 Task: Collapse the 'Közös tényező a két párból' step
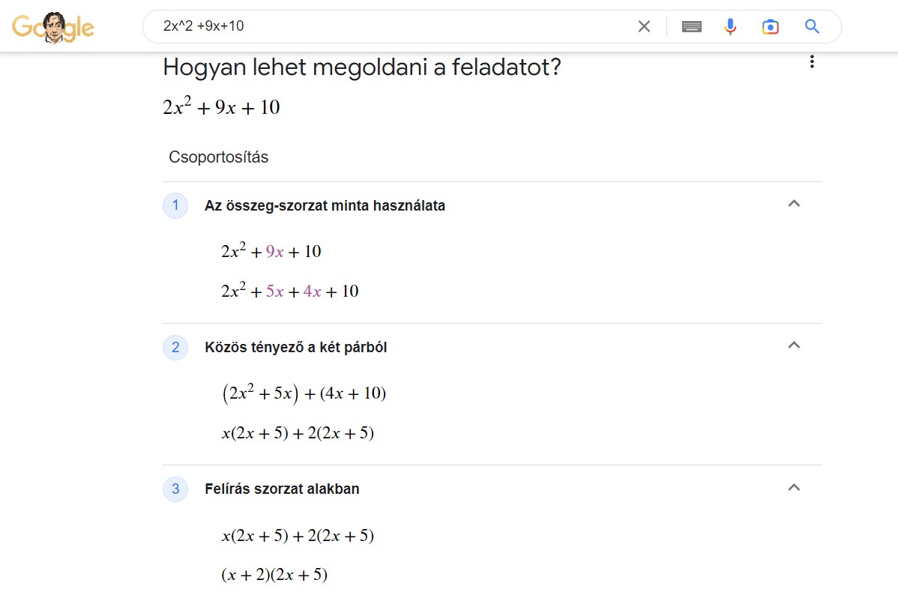pyautogui.click(x=795, y=345)
